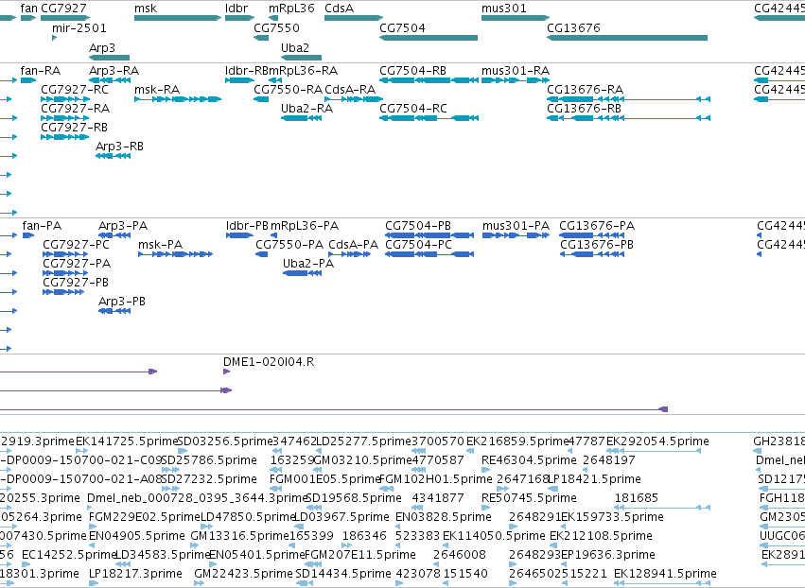Select the Uba2 gene bar
805x588 pixels.
(x=302, y=58)
